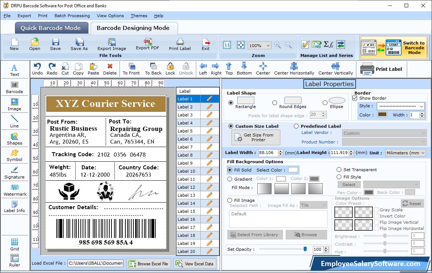Select the Text tool in sidebar
This screenshot has height=273, width=432.
(x=15, y=70)
